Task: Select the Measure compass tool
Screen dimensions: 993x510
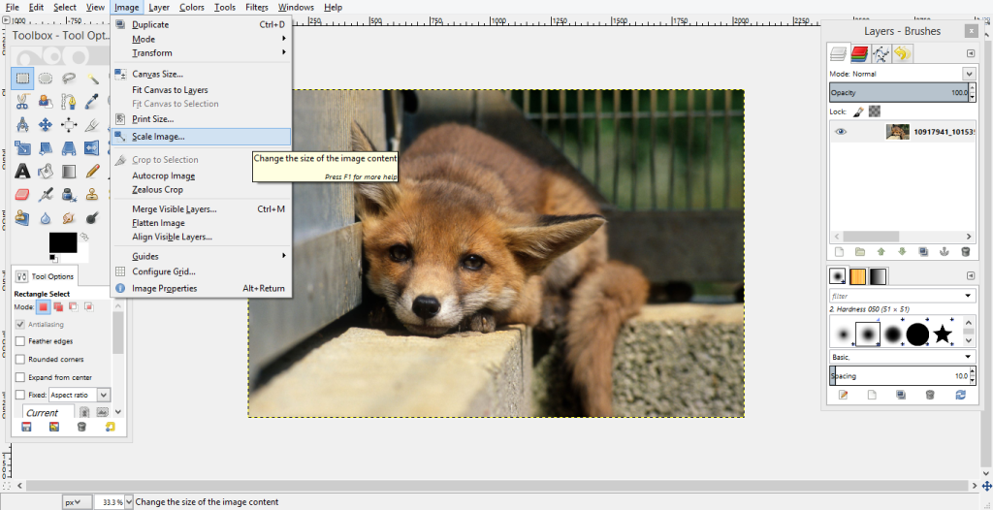Action: click(x=22, y=125)
